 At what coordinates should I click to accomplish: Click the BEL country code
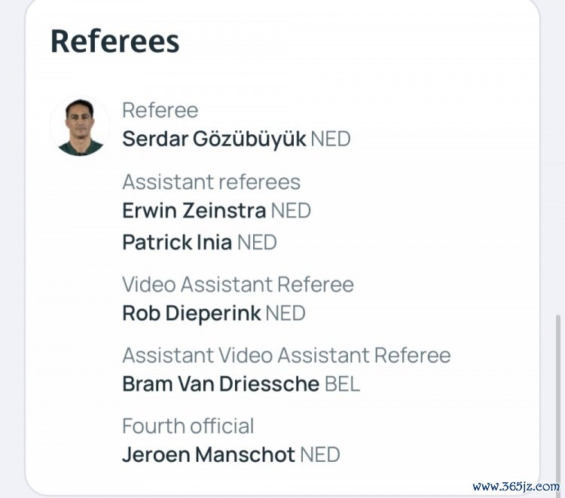coord(343,383)
